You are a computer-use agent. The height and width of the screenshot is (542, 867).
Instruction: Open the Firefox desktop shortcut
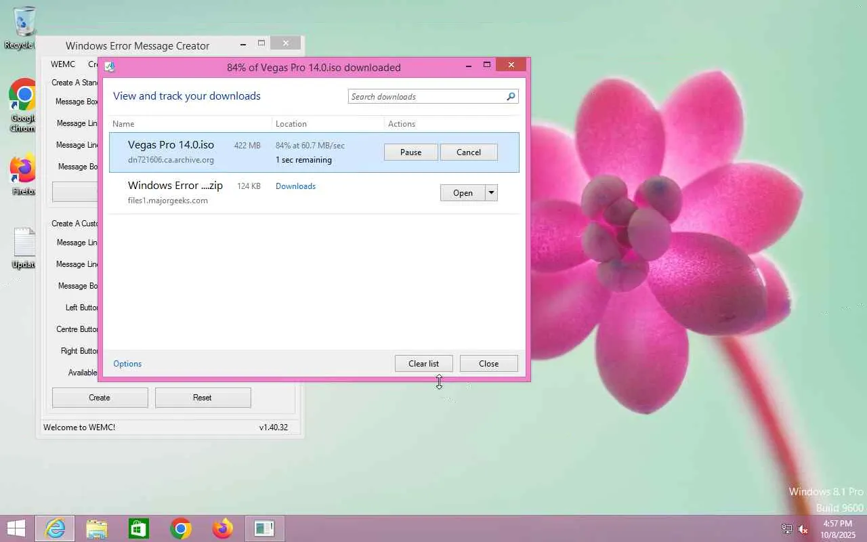(23, 175)
